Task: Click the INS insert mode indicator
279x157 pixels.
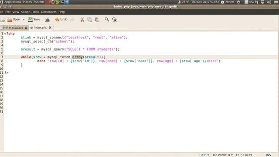Action: pyautogui.click(x=269, y=155)
